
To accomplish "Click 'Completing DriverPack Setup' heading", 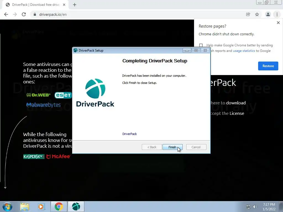I will [155, 61].
